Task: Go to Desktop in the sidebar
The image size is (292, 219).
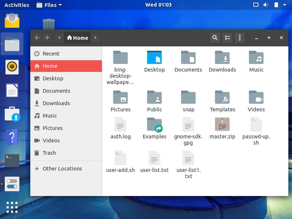Action: (x=66, y=78)
